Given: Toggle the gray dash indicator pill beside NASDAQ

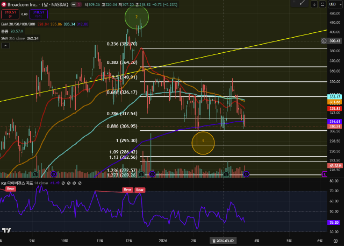Looking at the screenshot, I should [74, 4].
